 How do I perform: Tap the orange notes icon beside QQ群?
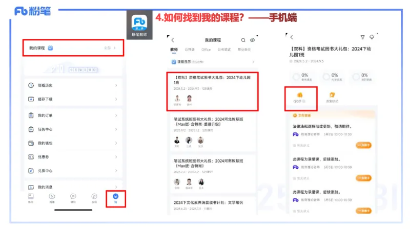click(332, 95)
